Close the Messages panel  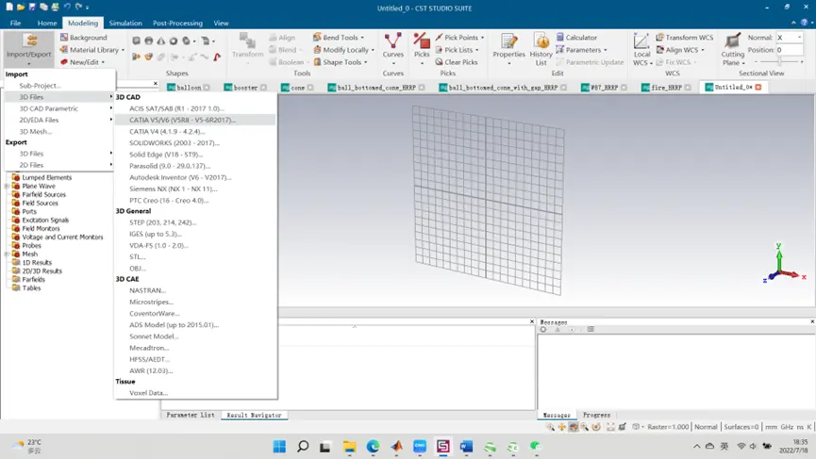point(812,321)
